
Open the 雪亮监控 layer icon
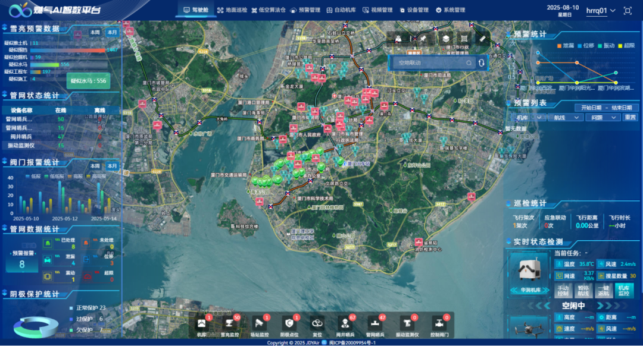tap(230, 323)
